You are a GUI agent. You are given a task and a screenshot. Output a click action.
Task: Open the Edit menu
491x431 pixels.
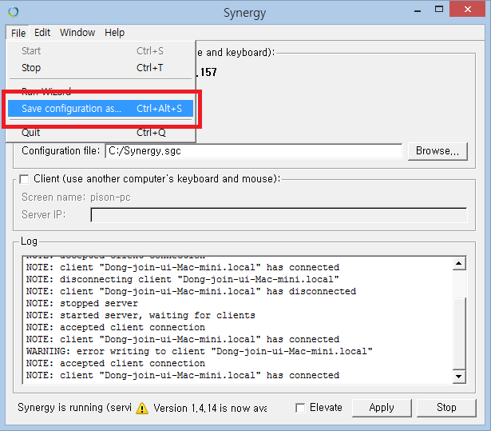pos(42,33)
